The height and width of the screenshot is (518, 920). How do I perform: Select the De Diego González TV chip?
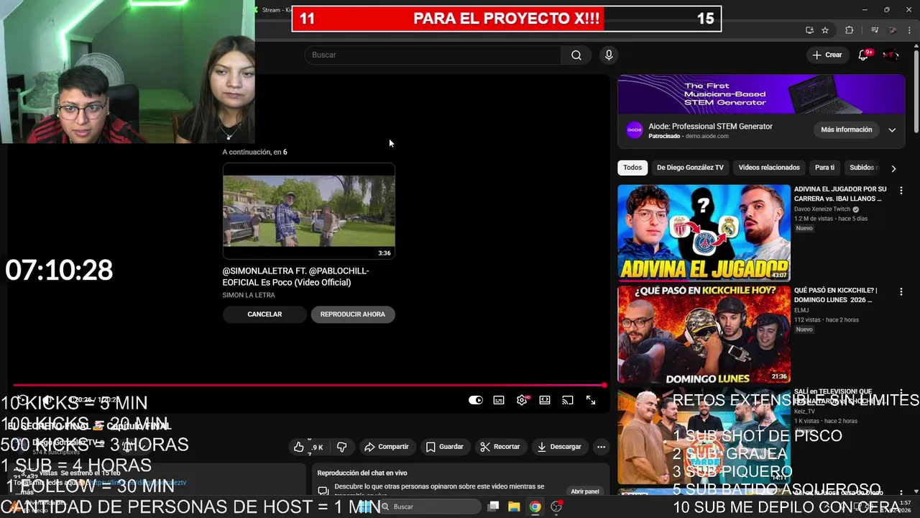pyautogui.click(x=690, y=168)
